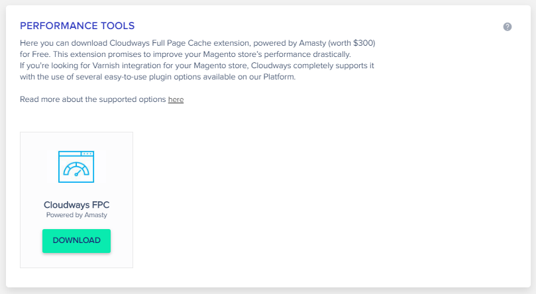Click the line mentioning Amasty (worth $300)

coord(197,43)
